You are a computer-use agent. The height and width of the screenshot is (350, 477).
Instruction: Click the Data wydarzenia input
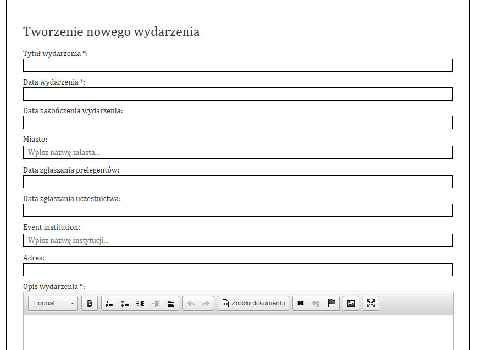pyautogui.click(x=237, y=94)
